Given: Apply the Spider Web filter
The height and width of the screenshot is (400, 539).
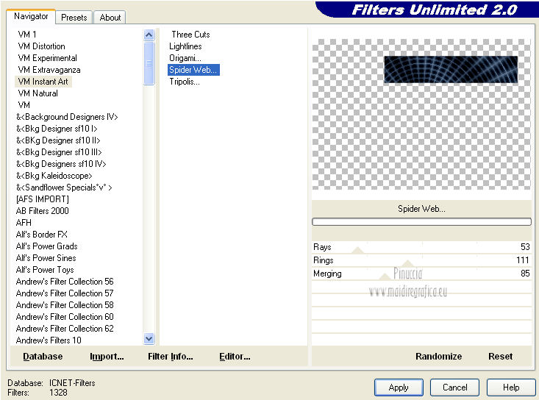Looking at the screenshot, I should click(399, 387).
